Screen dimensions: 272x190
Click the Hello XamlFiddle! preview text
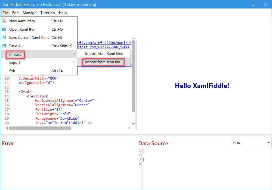(202, 86)
